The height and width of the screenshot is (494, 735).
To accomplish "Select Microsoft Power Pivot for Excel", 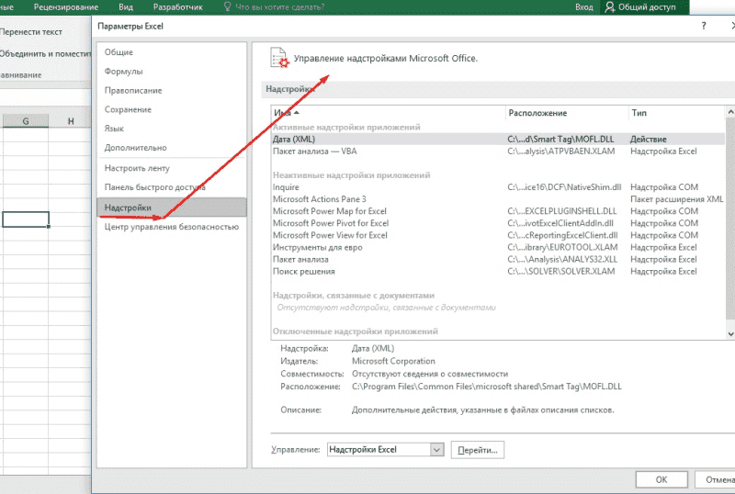I will [498, 223].
